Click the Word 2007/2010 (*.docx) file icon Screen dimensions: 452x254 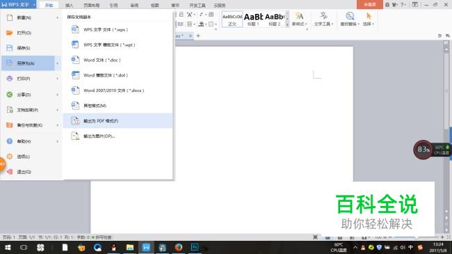click(x=75, y=90)
